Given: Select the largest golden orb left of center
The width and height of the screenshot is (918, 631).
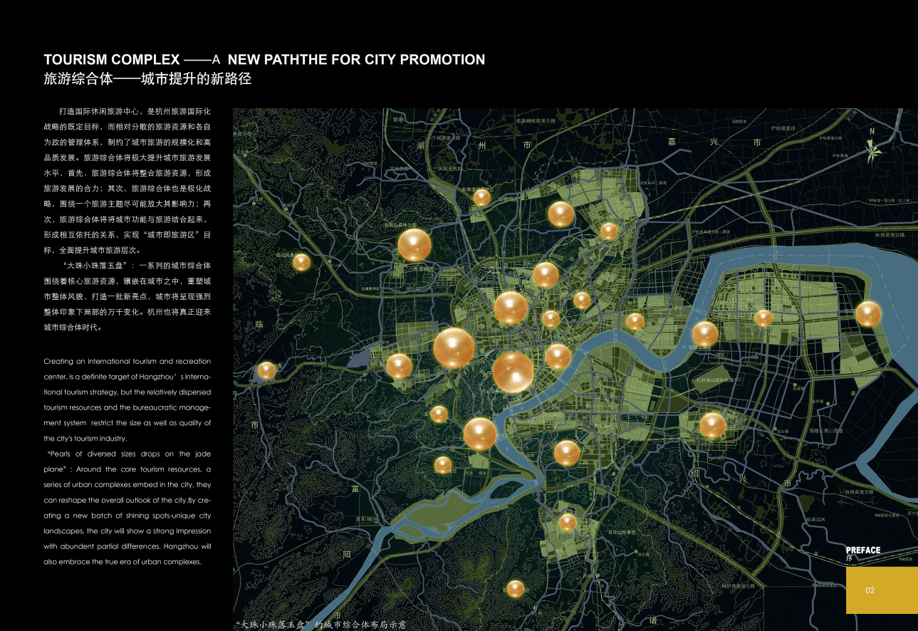Looking at the screenshot, I should (x=454, y=348).
